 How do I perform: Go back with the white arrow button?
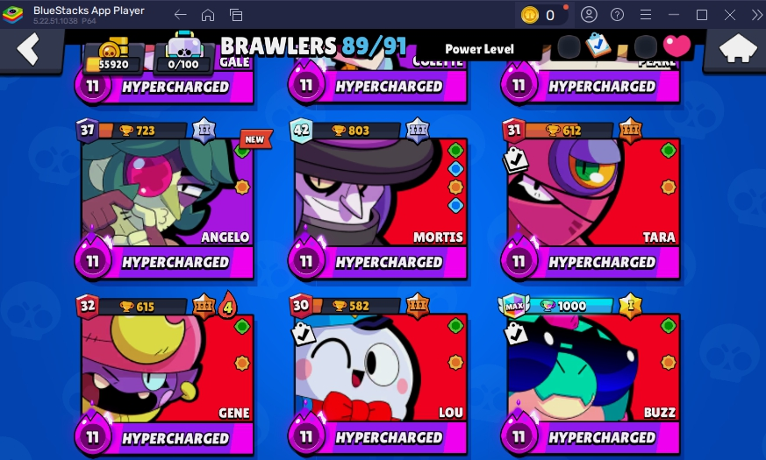28,49
